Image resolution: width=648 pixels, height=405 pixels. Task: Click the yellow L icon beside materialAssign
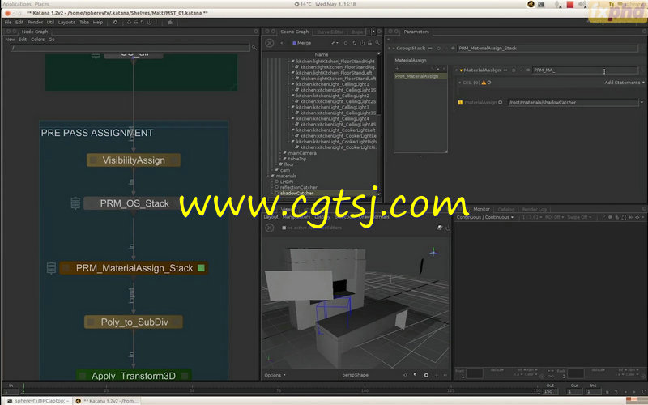pos(460,103)
